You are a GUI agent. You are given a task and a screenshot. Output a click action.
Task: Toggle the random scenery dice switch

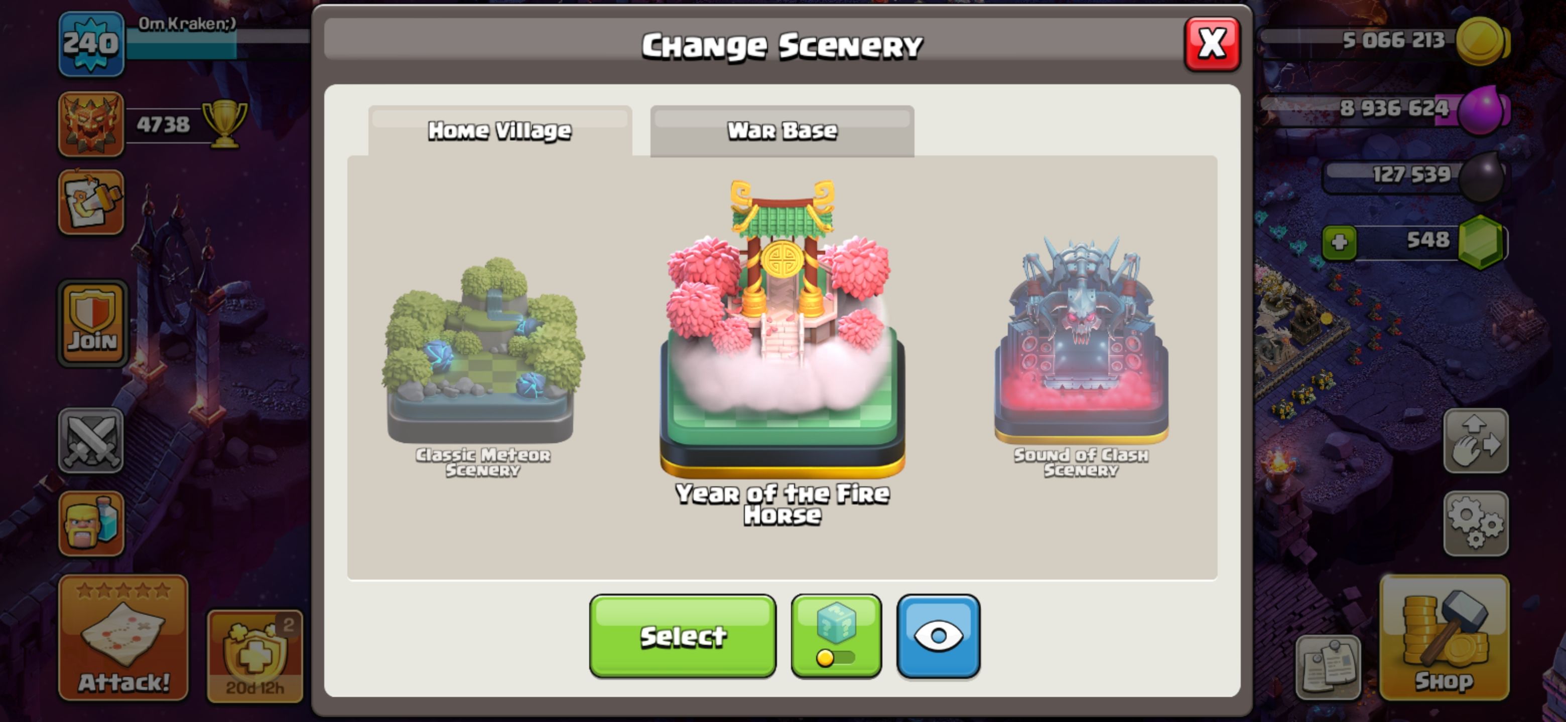coord(836,636)
